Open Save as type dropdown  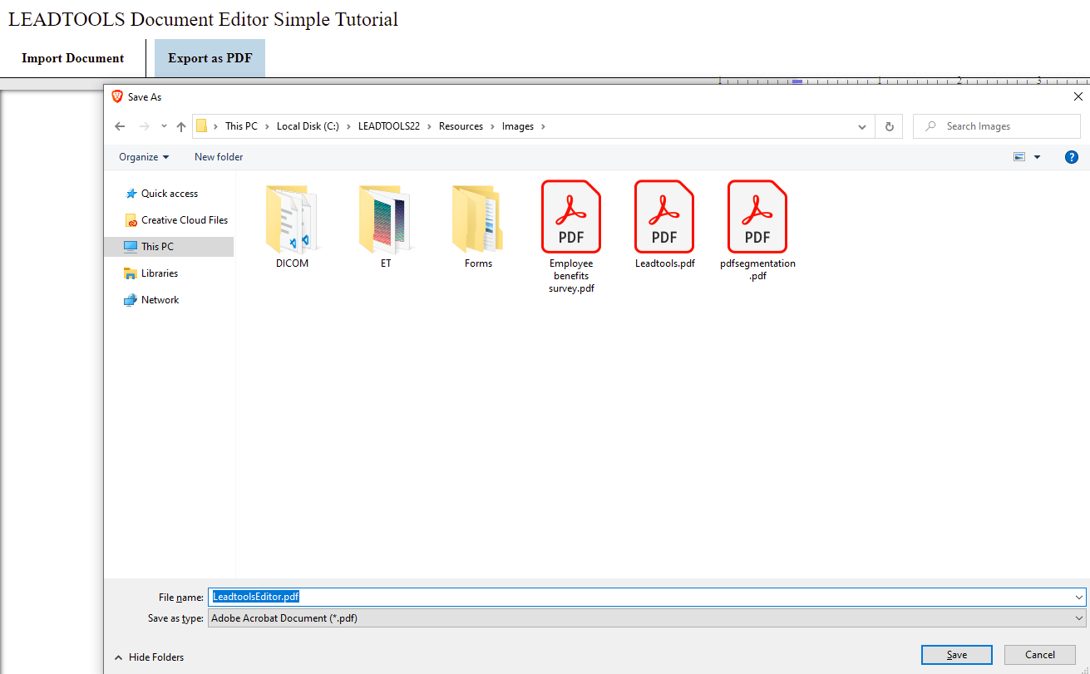647,618
